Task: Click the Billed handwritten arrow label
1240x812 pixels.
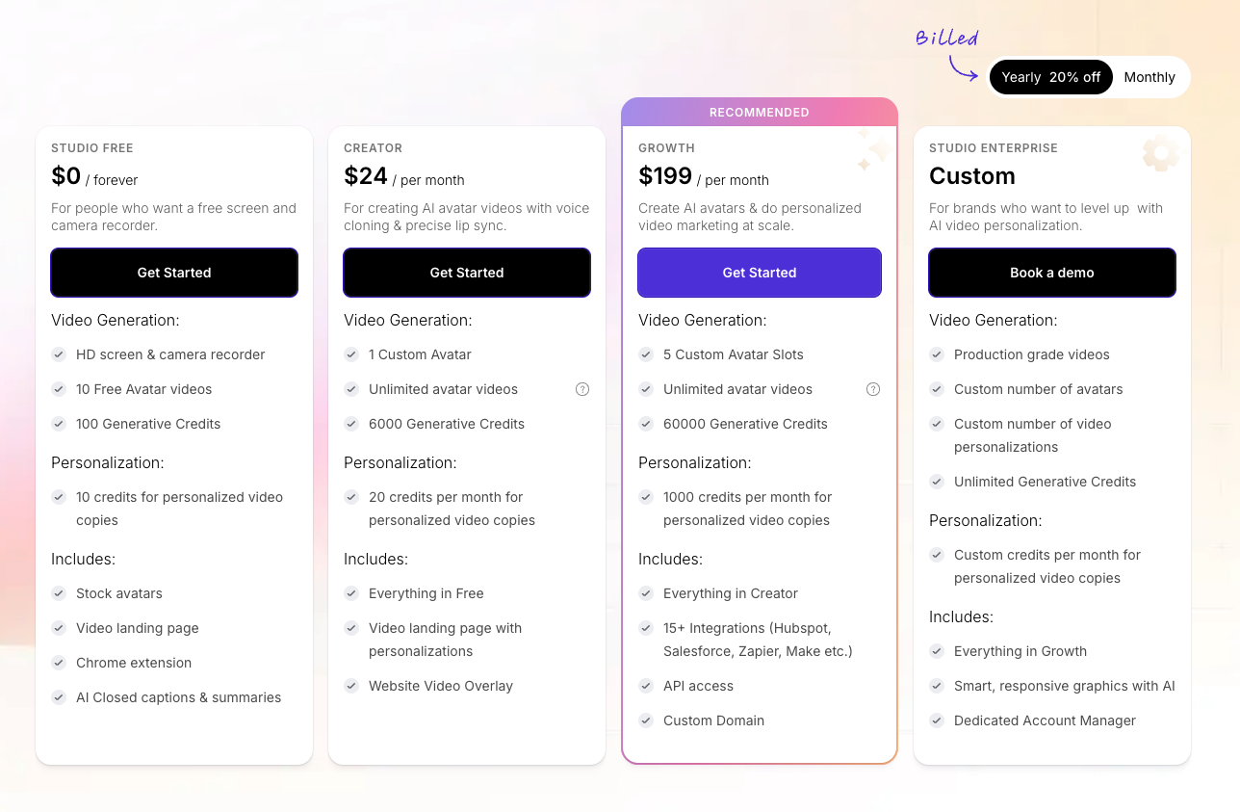Action: pyautogui.click(x=946, y=39)
